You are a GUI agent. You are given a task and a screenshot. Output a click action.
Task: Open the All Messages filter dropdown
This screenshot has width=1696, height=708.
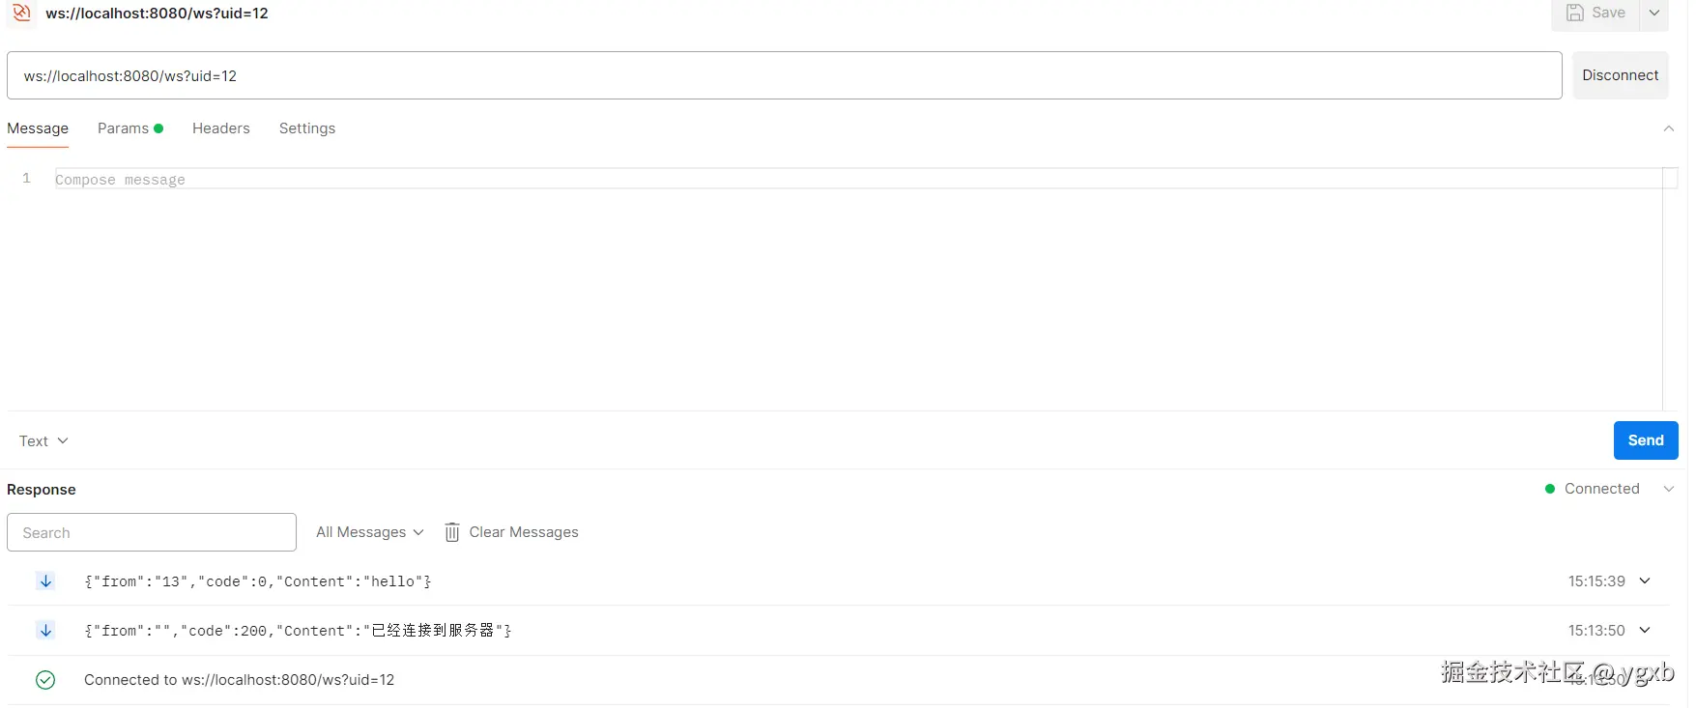tap(369, 532)
